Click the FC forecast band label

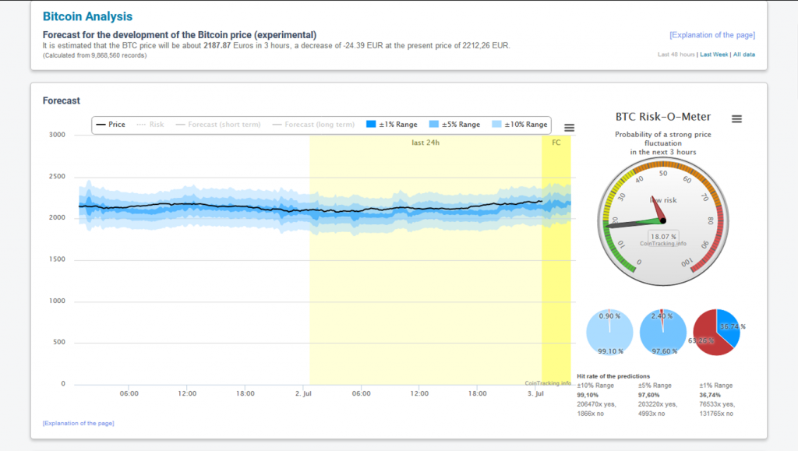(556, 143)
